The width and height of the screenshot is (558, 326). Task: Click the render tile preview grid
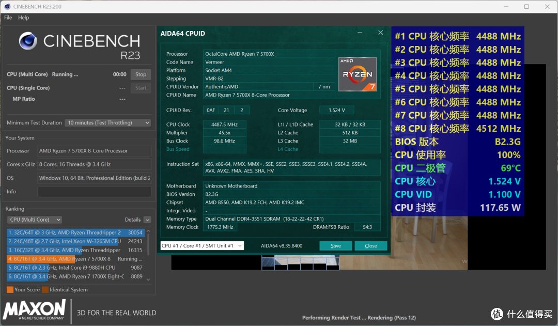pos(300,263)
